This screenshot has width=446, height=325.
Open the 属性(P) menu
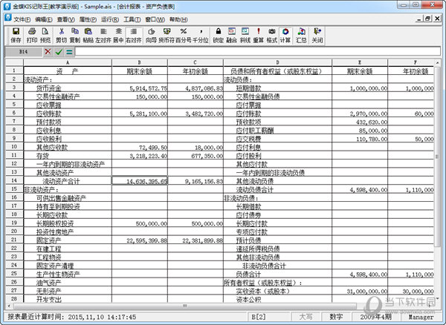(x=88, y=19)
